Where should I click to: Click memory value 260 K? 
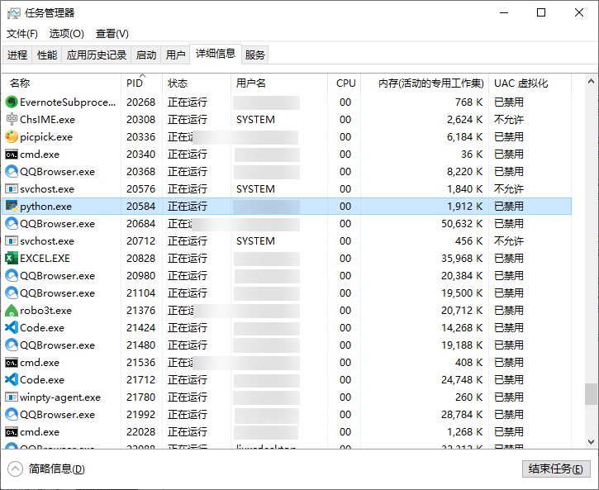click(x=468, y=397)
